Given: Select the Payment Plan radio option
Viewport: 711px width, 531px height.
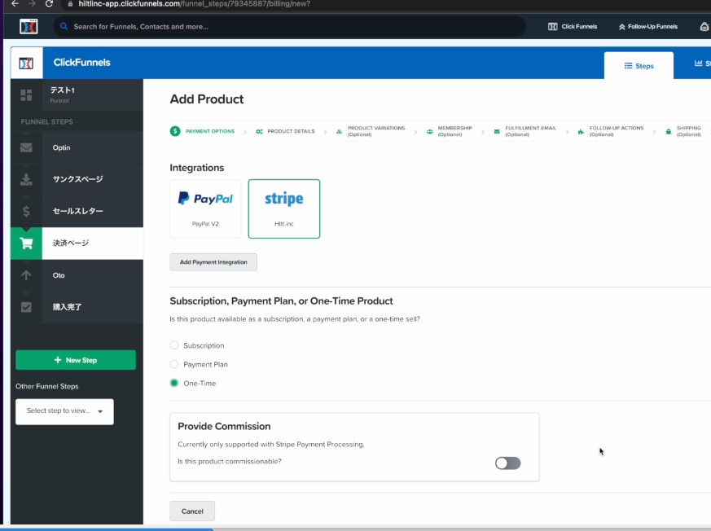Looking at the screenshot, I should coord(174,364).
